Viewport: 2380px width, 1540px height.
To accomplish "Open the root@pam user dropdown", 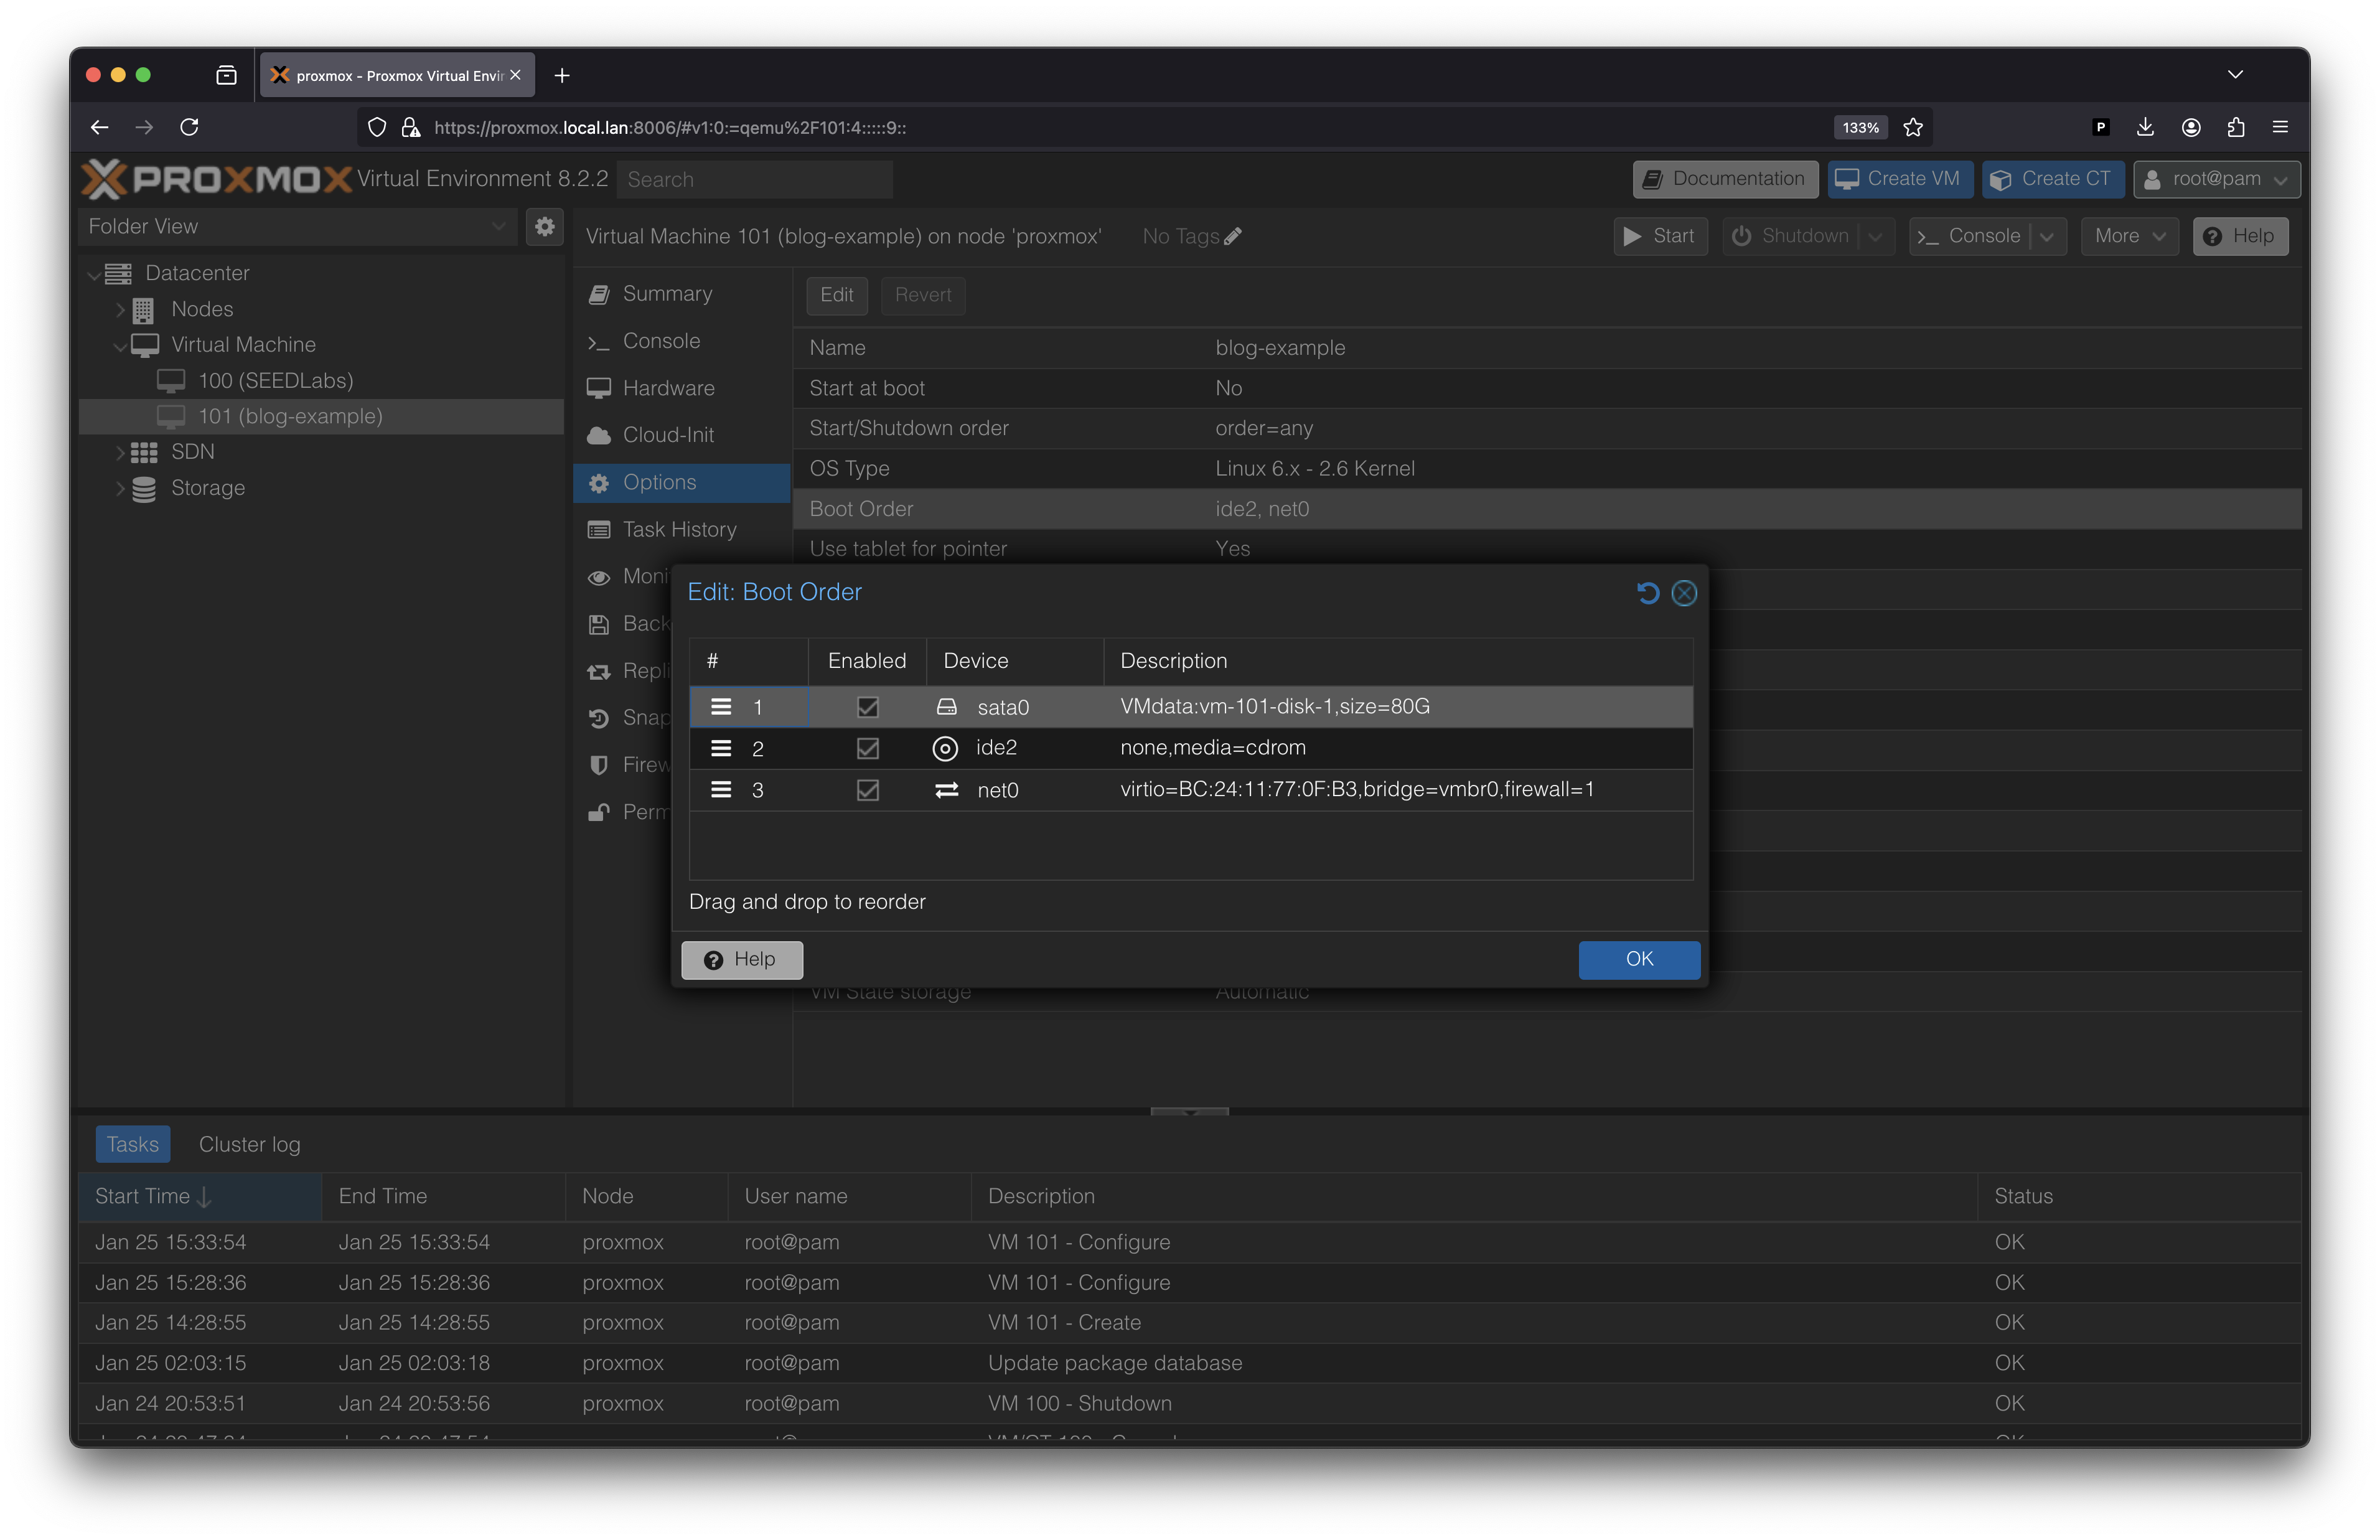I will coord(2216,179).
